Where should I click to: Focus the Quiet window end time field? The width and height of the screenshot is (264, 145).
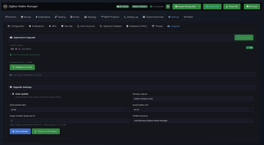coord(193,110)
